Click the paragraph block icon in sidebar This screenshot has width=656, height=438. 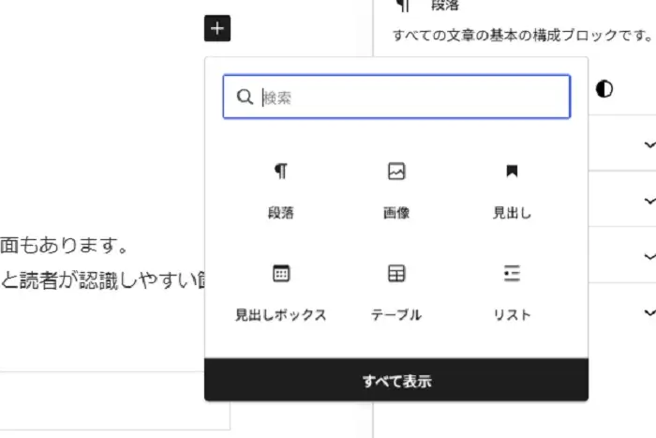coord(402,5)
